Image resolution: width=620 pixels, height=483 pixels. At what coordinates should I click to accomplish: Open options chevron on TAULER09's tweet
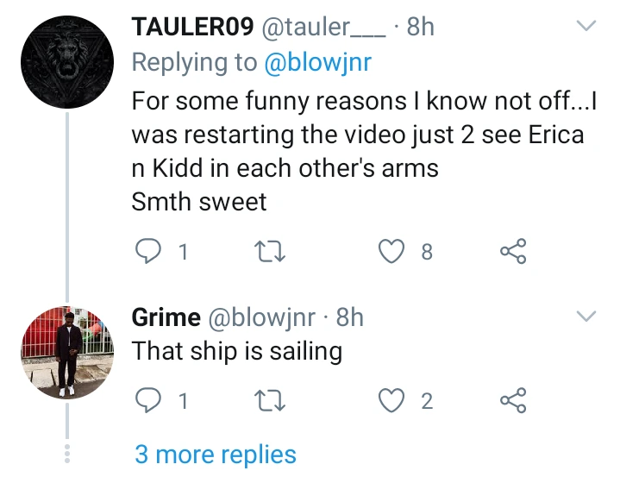(586, 28)
